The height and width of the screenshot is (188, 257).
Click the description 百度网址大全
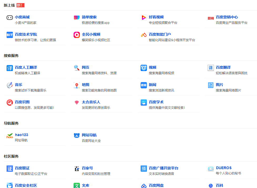tap(91, 141)
